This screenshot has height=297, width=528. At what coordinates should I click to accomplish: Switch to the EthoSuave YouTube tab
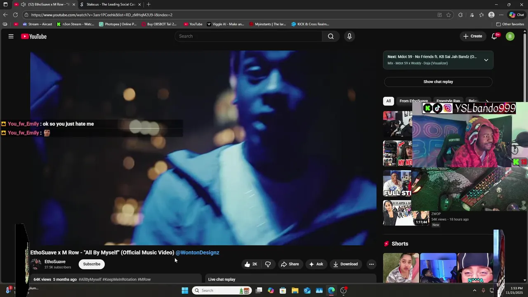point(45,5)
